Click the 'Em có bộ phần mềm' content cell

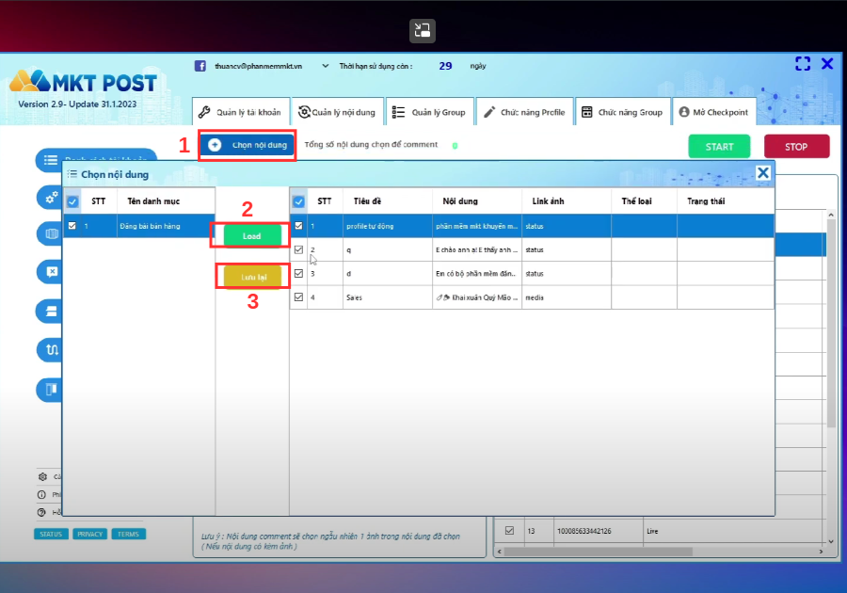click(x=475, y=274)
